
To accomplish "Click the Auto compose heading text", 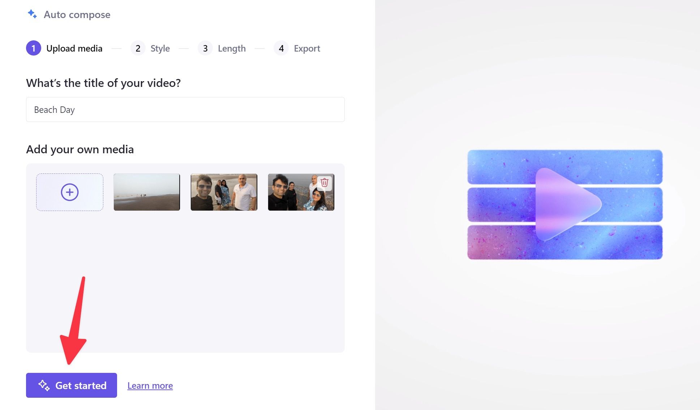I will 77,14.
